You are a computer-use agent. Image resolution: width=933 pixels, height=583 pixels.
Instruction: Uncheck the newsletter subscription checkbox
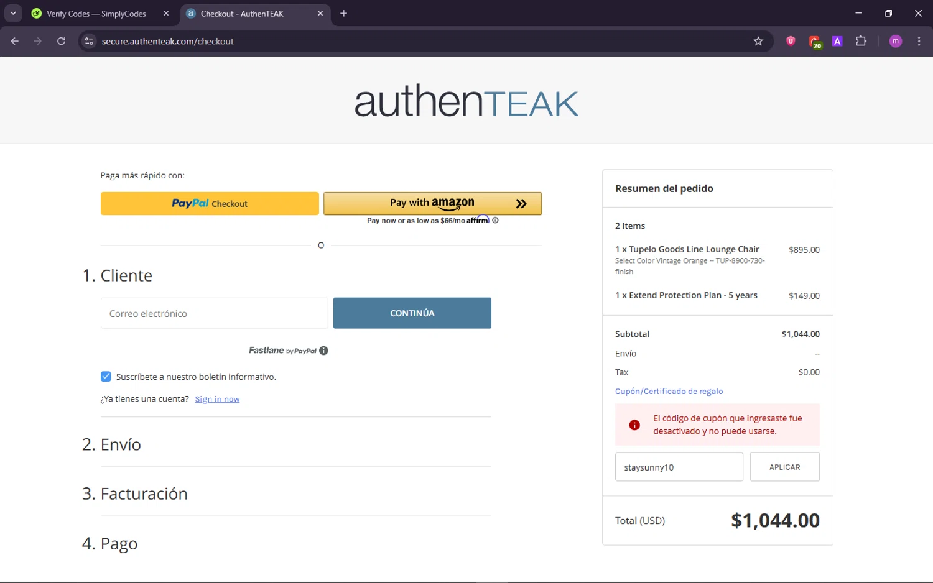click(x=106, y=377)
